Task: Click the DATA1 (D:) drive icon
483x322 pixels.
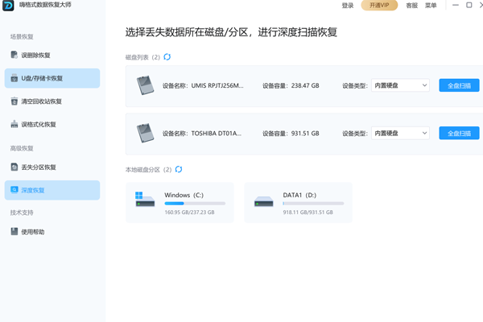Action: coord(264,201)
